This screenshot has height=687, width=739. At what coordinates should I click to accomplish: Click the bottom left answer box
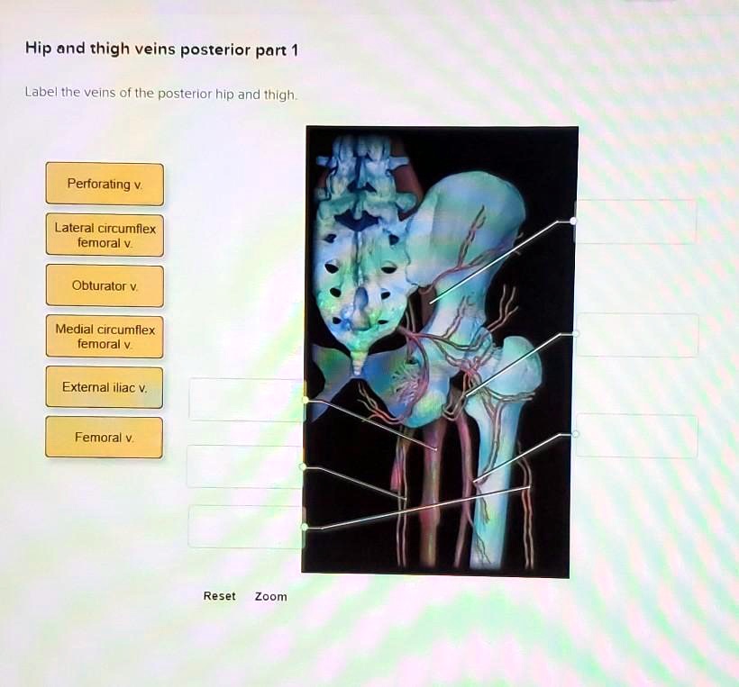(x=242, y=525)
